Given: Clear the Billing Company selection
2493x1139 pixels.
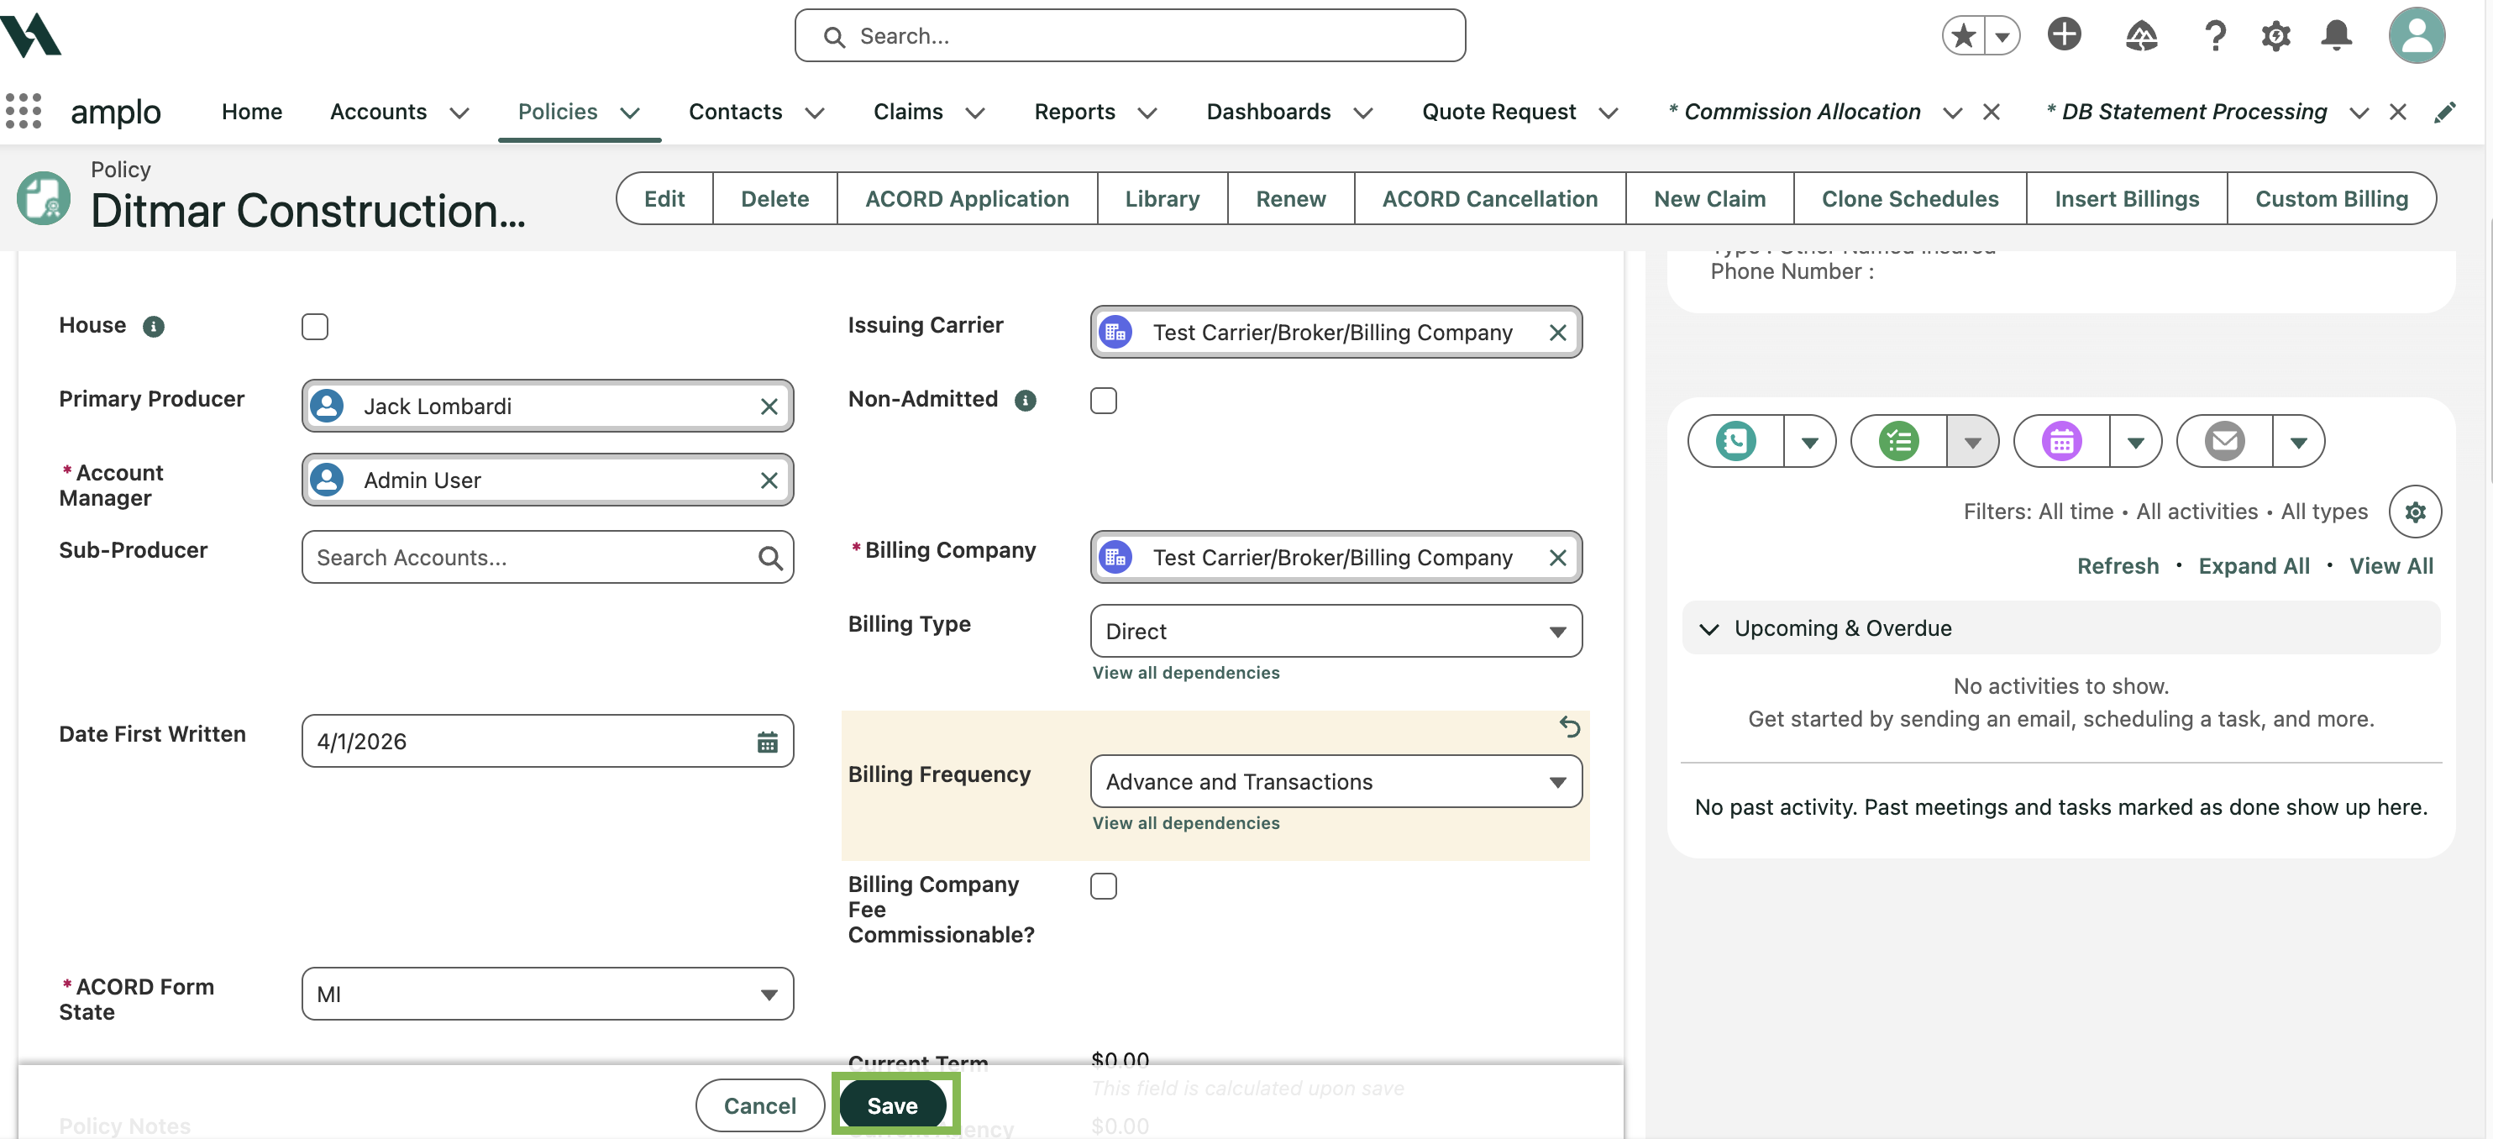Looking at the screenshot, I should pos(1557,558).
